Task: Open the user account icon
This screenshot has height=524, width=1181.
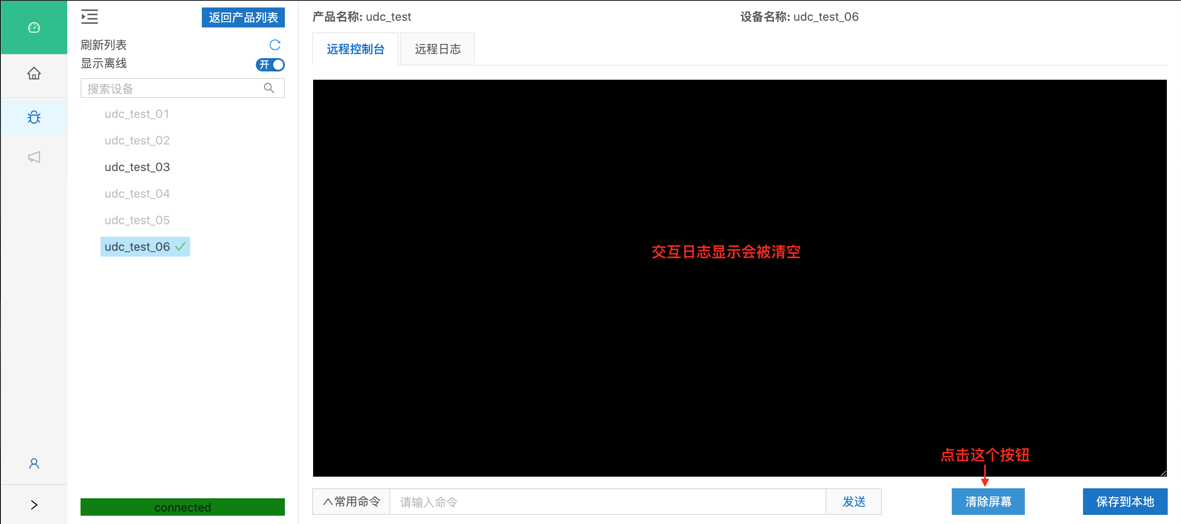Action: point(34,463)
